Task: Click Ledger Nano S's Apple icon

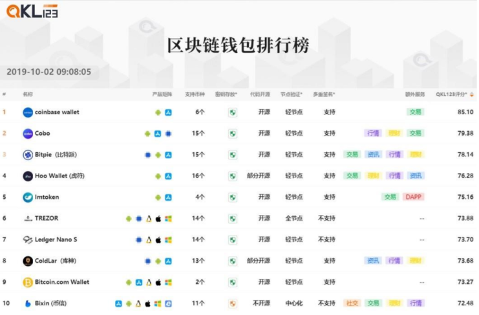Action: coord(158,240)
